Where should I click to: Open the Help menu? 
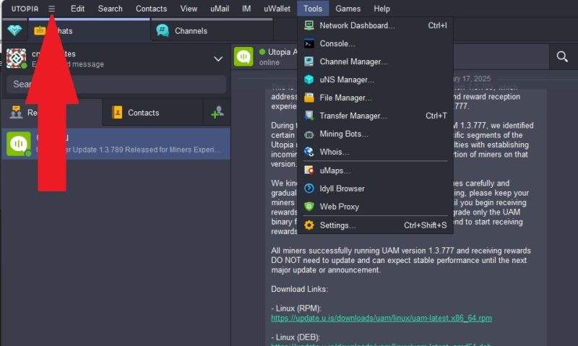coord(381,9)
